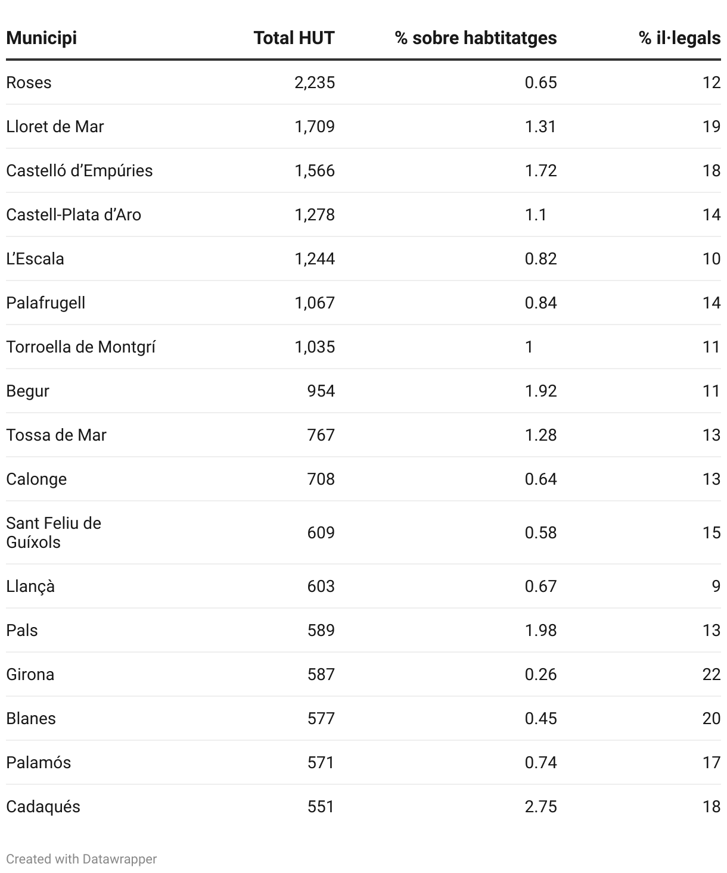The height and width of the screenshot is (873, 727).
Task: Select the Torroella de Montgrí cell
Action: [x=80, y=347]
